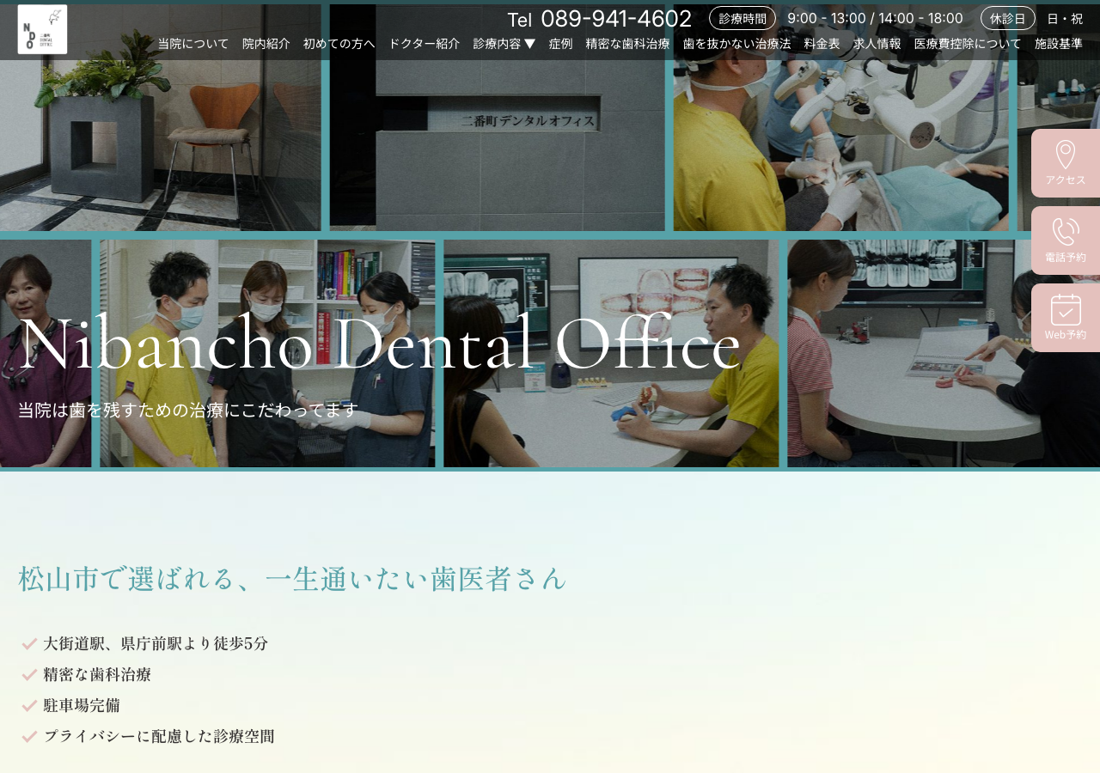1100x773 pixels.
Task: Visit the 症例 page link
Action: [x=561, y=44]
